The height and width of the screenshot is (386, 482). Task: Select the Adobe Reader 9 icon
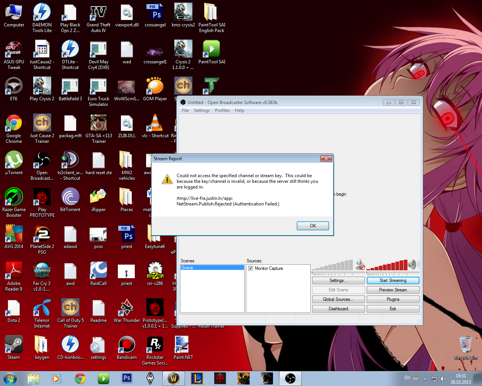coord(14,277)
